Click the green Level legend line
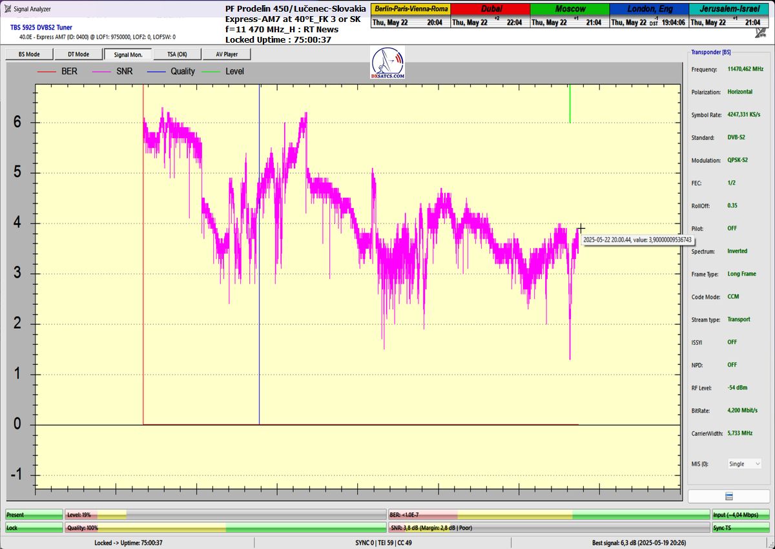The width and height of the screenshot is (775, 549). [x=211, y=71]
